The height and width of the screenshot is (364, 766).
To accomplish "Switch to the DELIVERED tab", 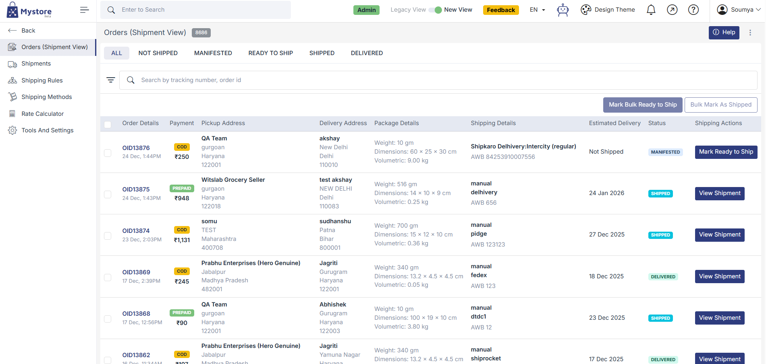I will (x=366, y=53).
